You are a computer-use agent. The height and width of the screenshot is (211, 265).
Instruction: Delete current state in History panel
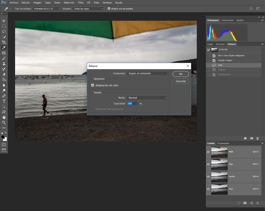[257, 138]
